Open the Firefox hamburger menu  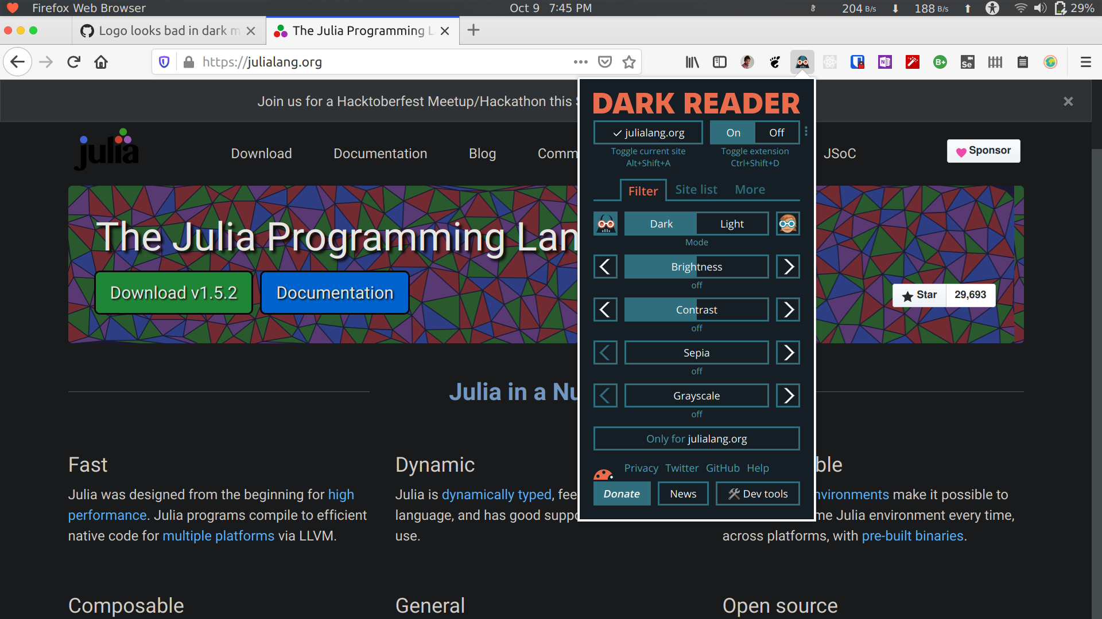(1086, 62)
